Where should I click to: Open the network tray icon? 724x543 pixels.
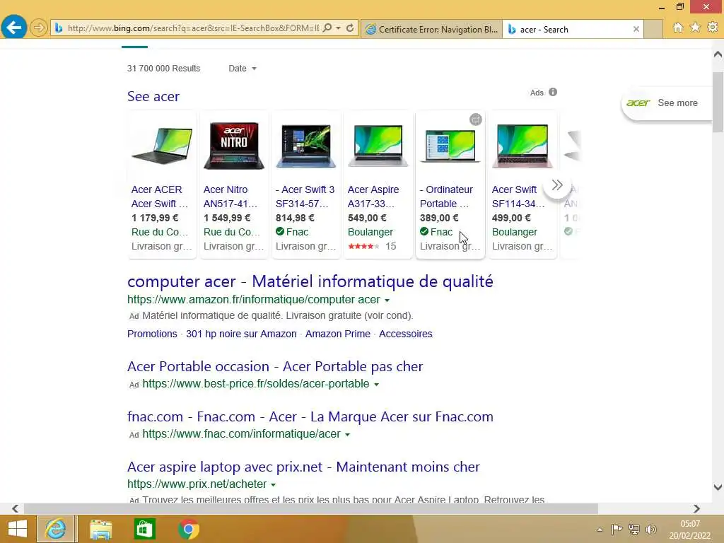[634, 530]
